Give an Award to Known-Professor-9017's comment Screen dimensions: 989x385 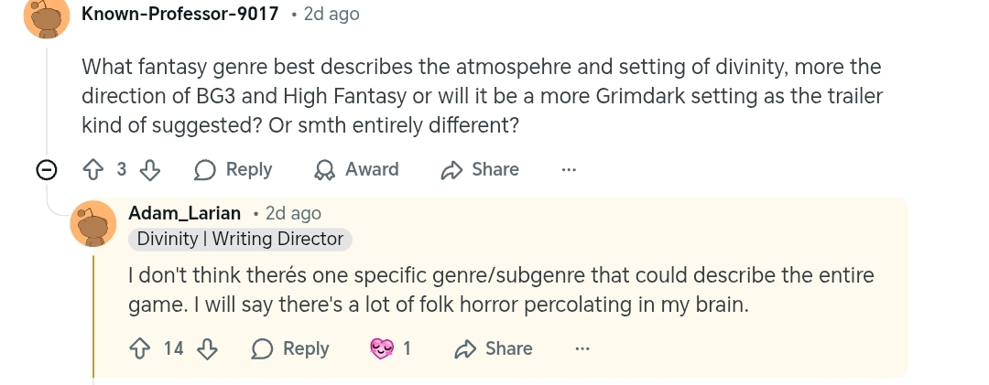[x=357, y=170]
